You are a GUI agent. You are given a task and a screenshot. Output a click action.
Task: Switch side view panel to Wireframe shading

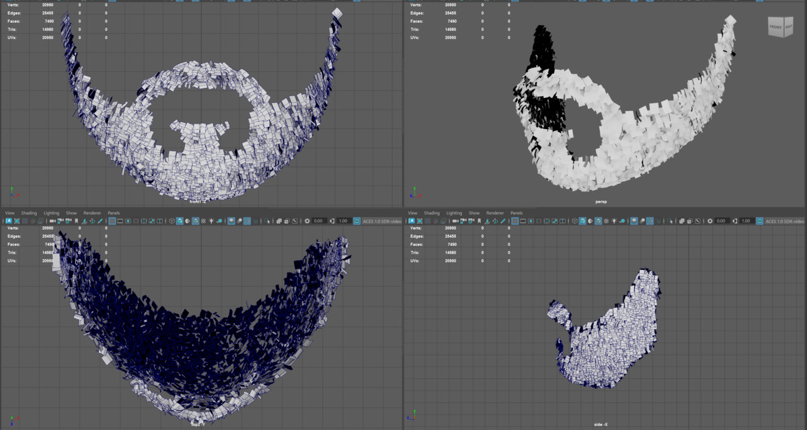tap(575, 221)
